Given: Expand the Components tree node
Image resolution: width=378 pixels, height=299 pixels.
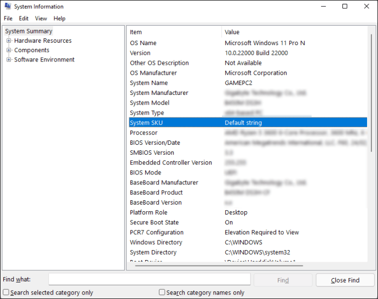Looking at the screenshot, I should point(9,50).
